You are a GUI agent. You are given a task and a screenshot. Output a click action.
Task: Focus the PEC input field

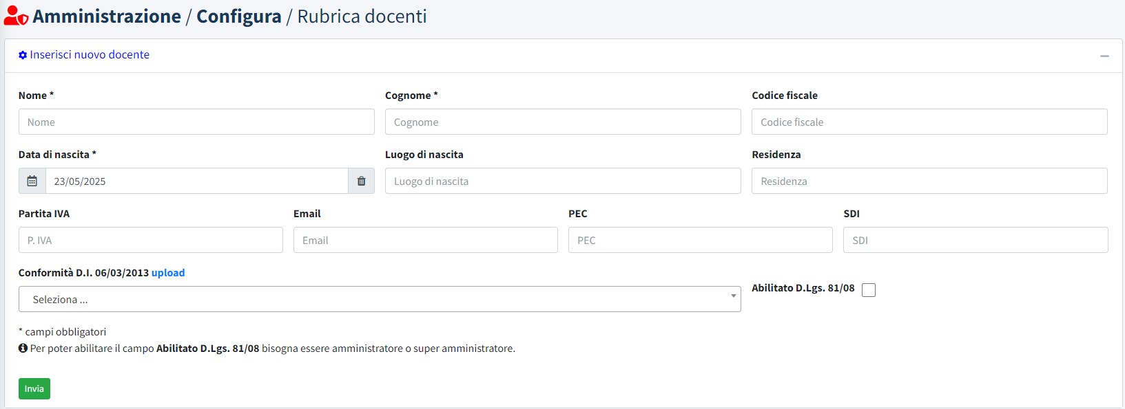701,240
